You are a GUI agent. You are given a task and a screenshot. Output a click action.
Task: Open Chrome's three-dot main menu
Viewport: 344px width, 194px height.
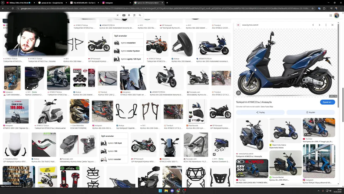[x=341, y=8]
